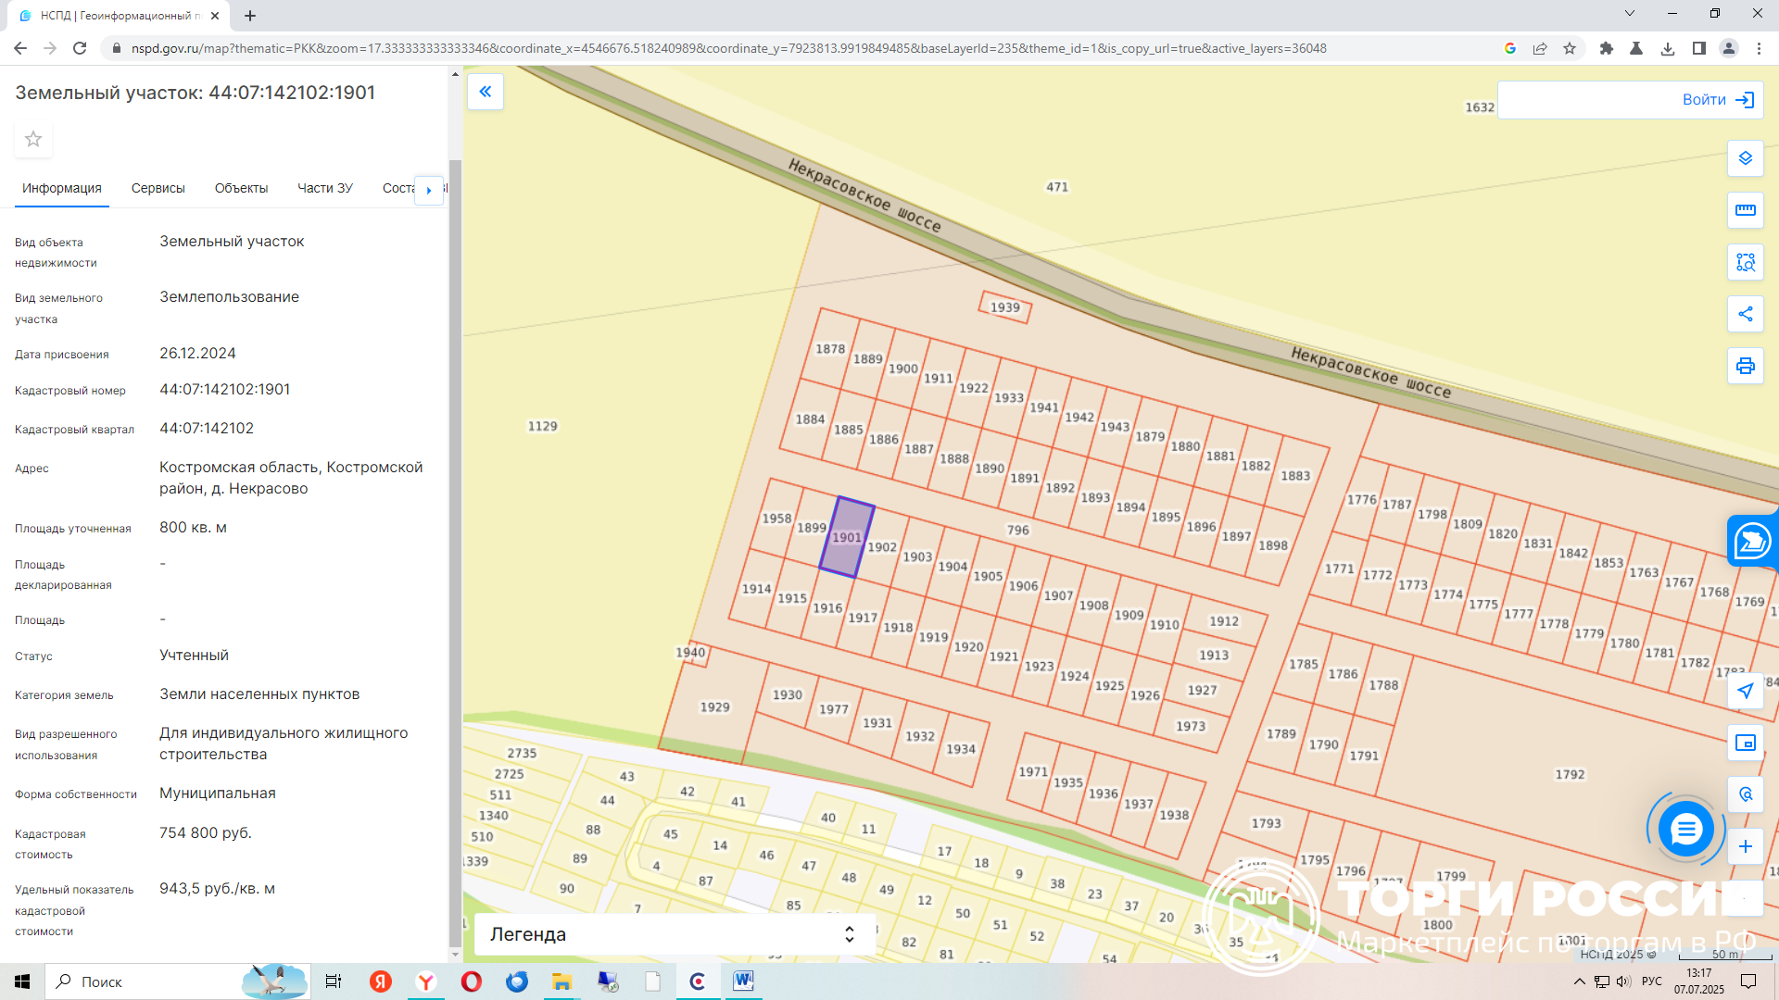Click the share map icon
Image resolution: width=1779 pixels, height=1000 pixels.
1745,314
